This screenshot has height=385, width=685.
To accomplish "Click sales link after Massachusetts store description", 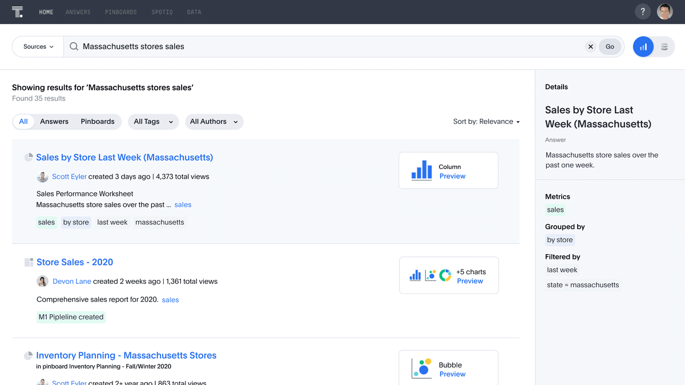I will 183,204.
